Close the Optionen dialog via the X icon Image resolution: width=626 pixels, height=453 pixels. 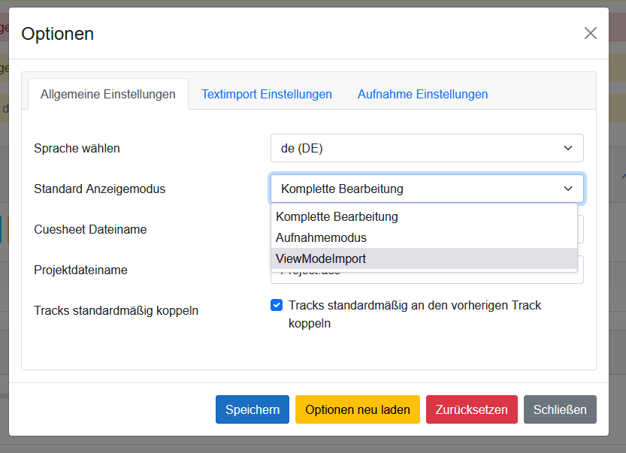(590, 33)
